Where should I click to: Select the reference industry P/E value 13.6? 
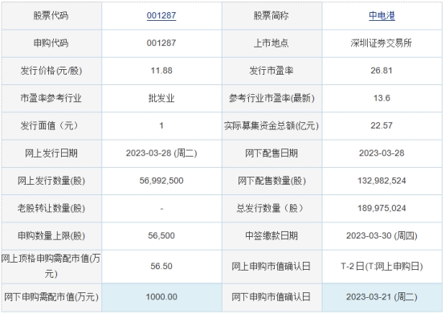click(382, 98)
